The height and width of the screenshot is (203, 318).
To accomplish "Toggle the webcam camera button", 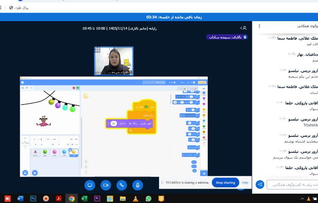I will coord(106,185).
